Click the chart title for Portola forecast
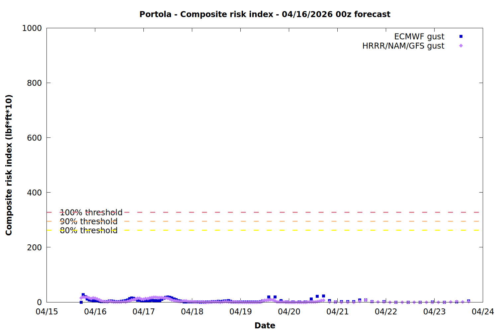This screenshot has width=498, height=332. pyautogui.click(x=265, y=14)
